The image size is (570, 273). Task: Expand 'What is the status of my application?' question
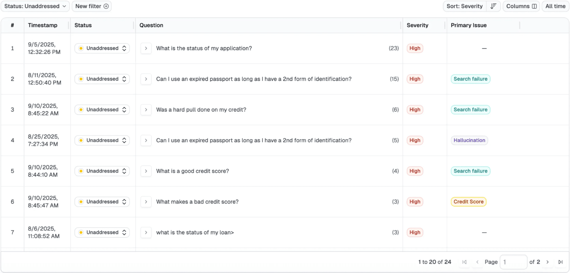(x=146, y=48)
